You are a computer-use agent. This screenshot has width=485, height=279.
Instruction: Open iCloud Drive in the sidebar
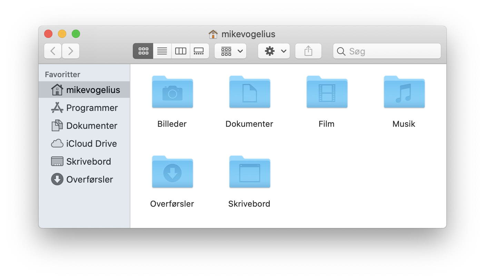(85, 144)
